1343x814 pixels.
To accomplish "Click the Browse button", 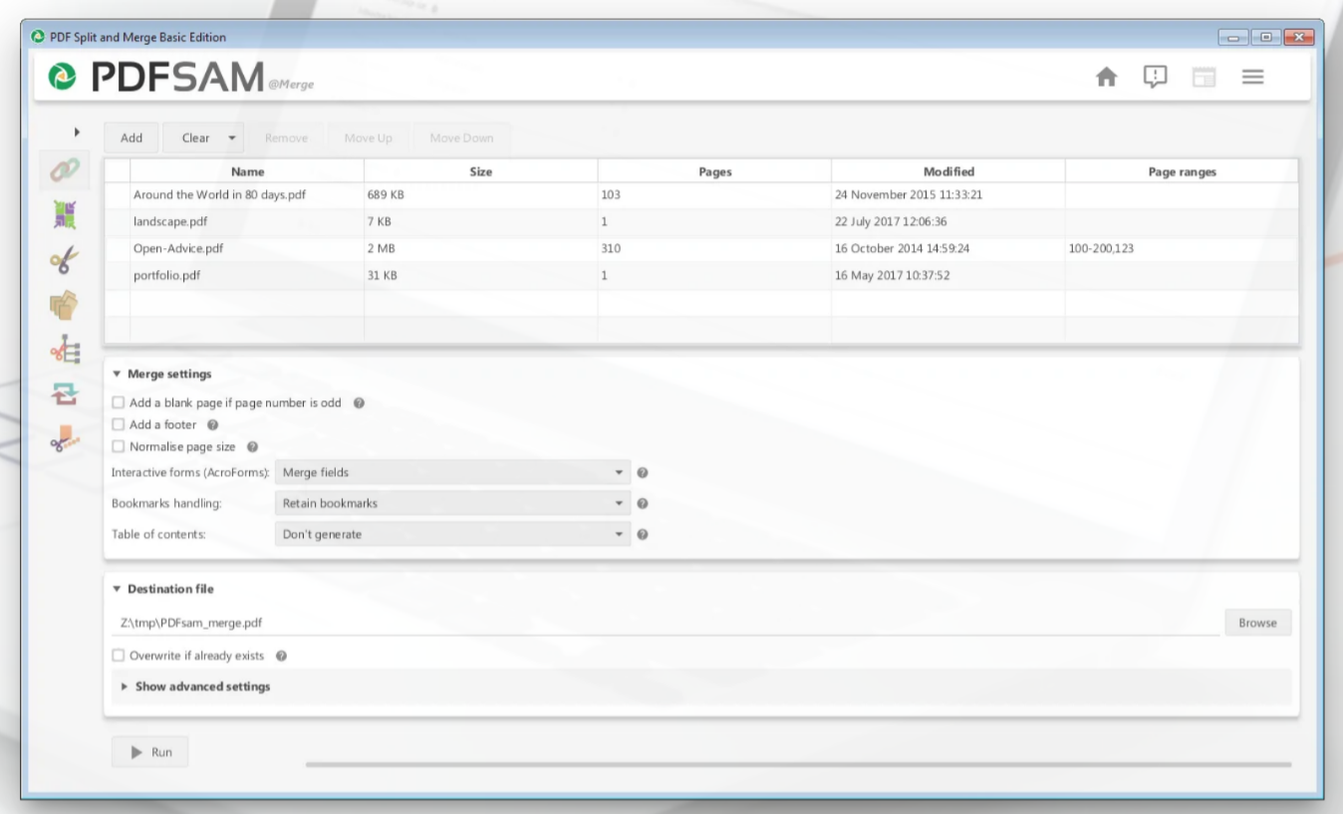I will [x=1257, y=623].
